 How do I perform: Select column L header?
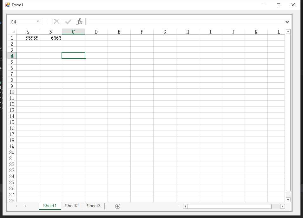point(276,32)
